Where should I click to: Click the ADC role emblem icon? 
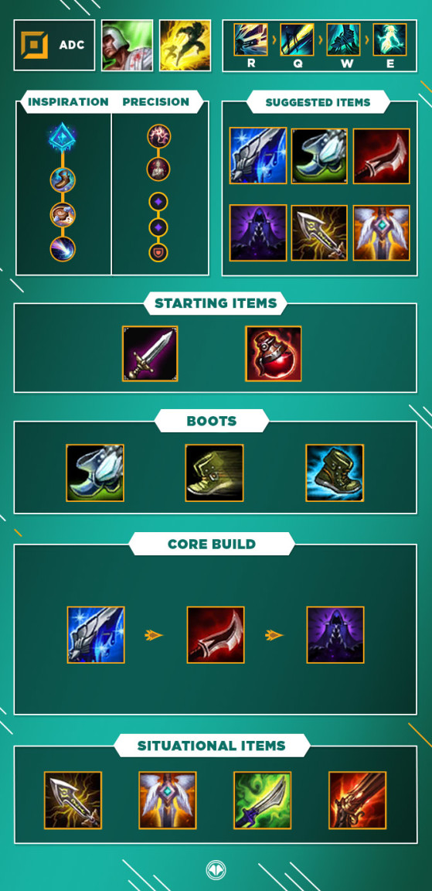click(35, 46)
